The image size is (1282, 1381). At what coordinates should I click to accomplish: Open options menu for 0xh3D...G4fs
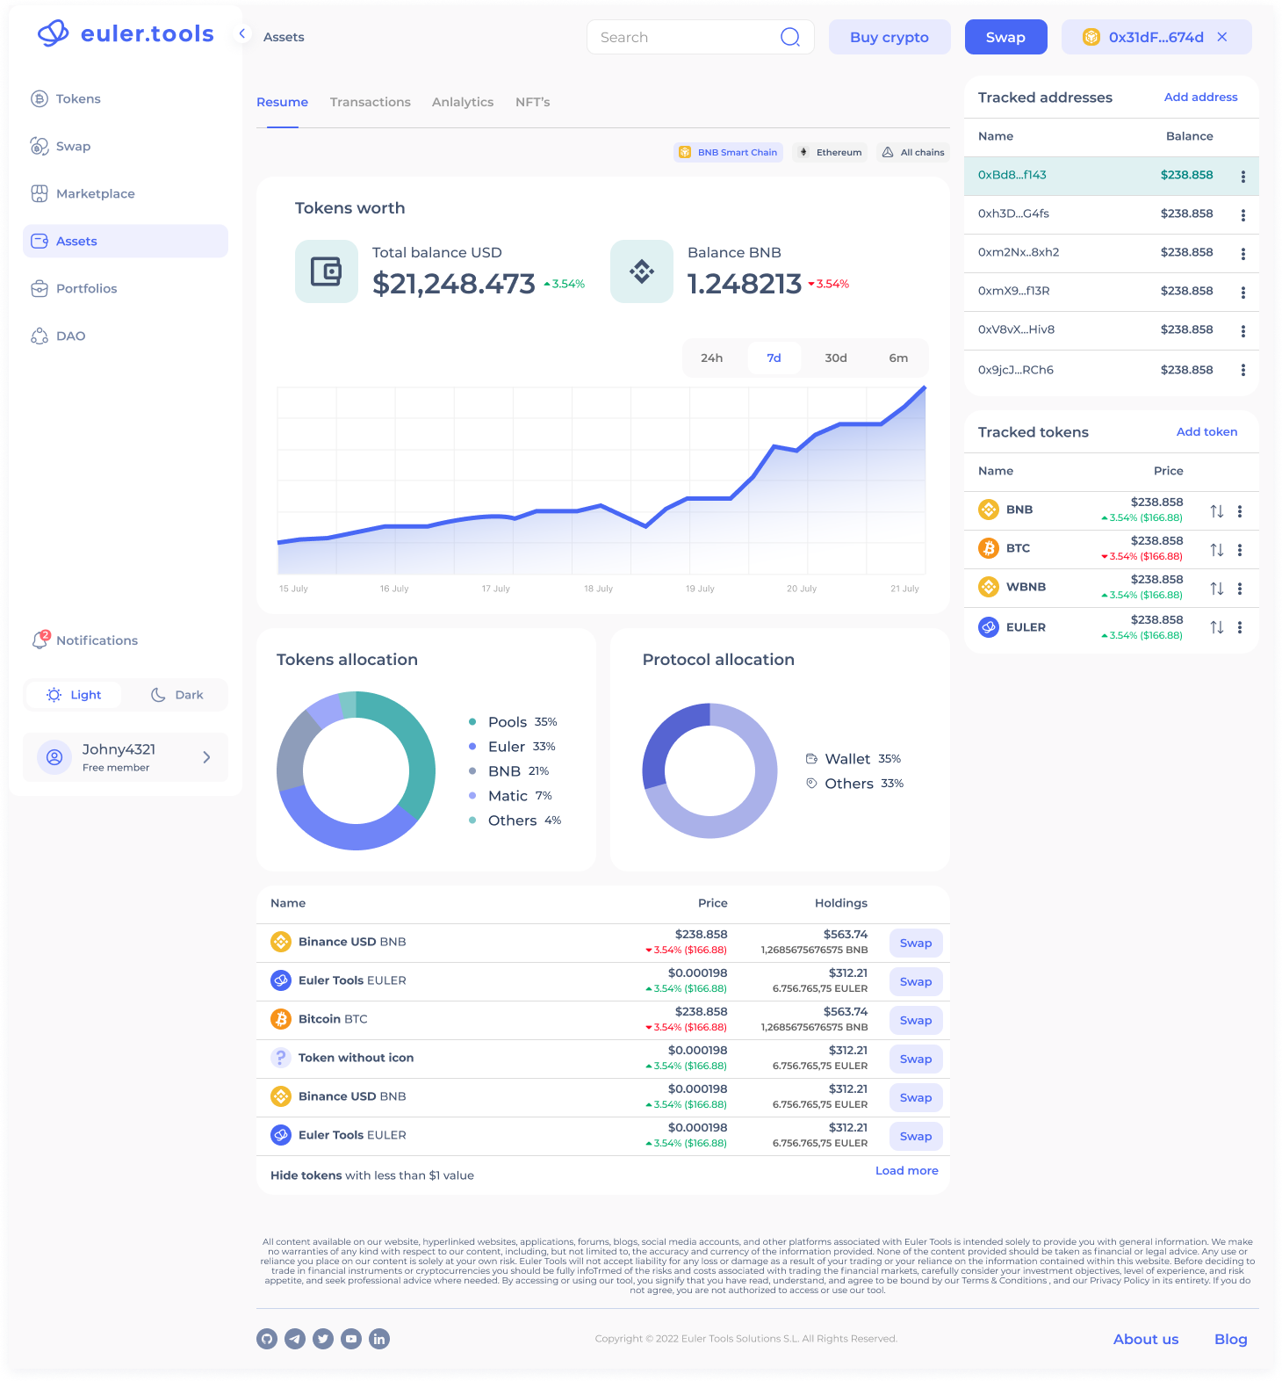click(1243, 215)
